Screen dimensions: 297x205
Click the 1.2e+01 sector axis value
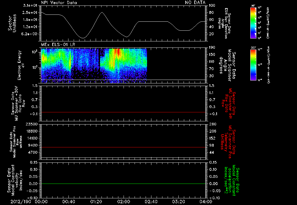pyautogui.click(x=30, y=27)
